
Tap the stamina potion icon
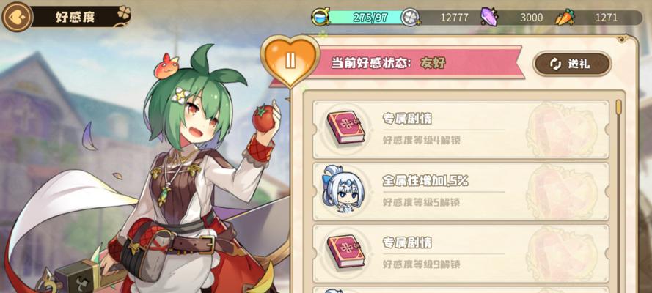(x=320, y=17)
